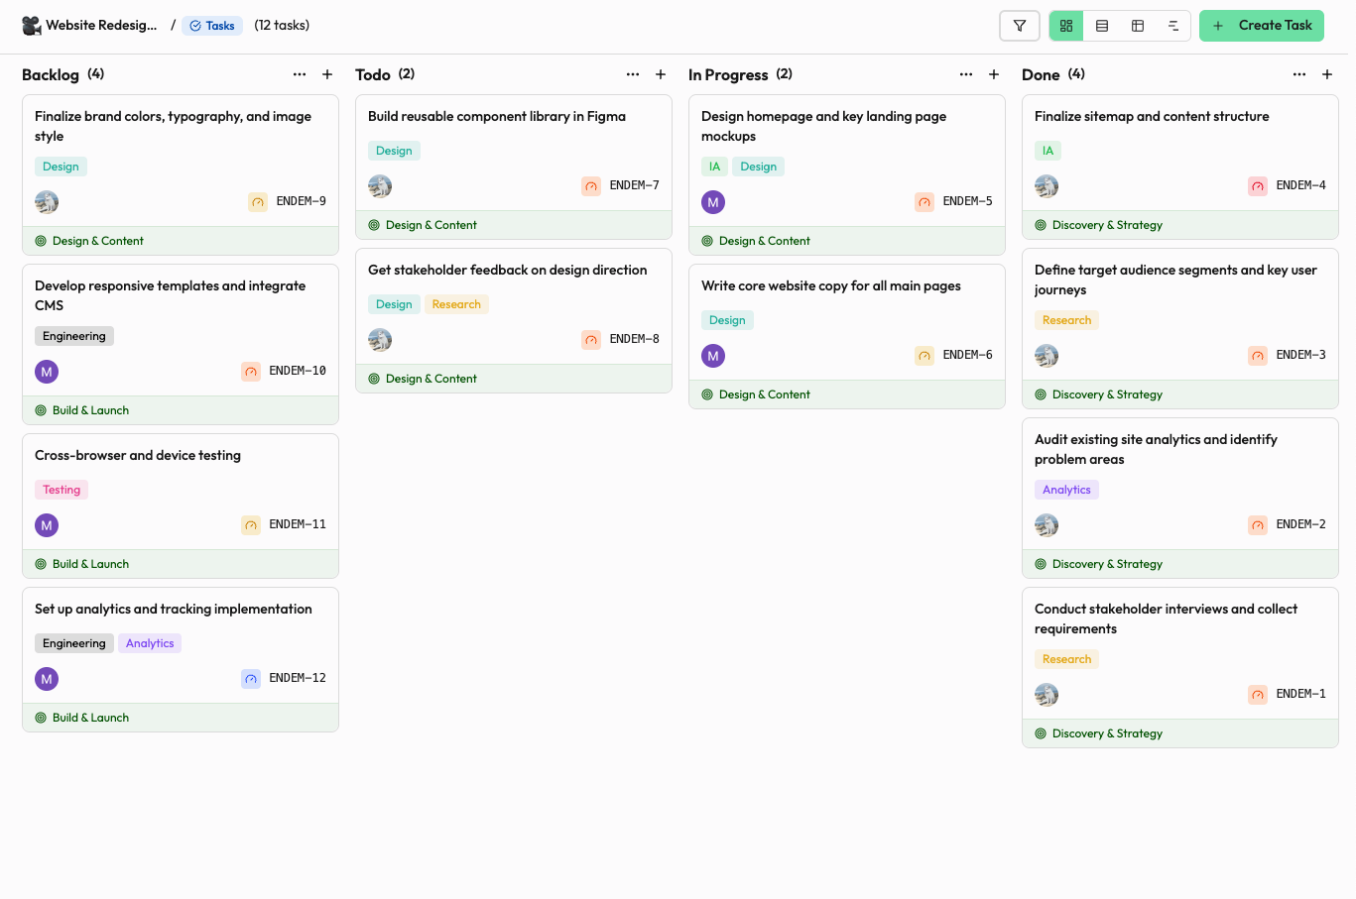Select the Tasks breadcrumb chip
The width and height of the screenshot is (1356, 899).
212,26
